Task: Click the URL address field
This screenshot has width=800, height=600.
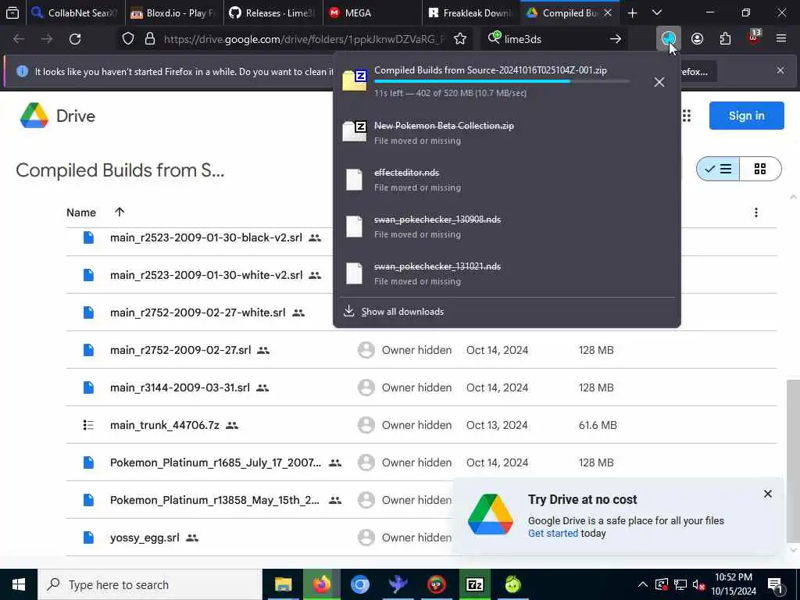Action: click(304, 39)
